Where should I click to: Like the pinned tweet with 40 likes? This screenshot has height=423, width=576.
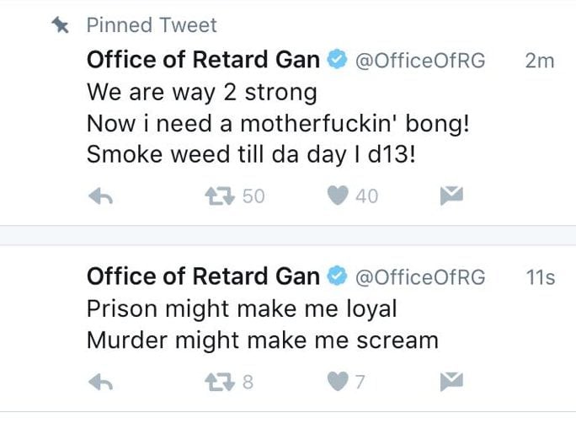tap(338, 195)
